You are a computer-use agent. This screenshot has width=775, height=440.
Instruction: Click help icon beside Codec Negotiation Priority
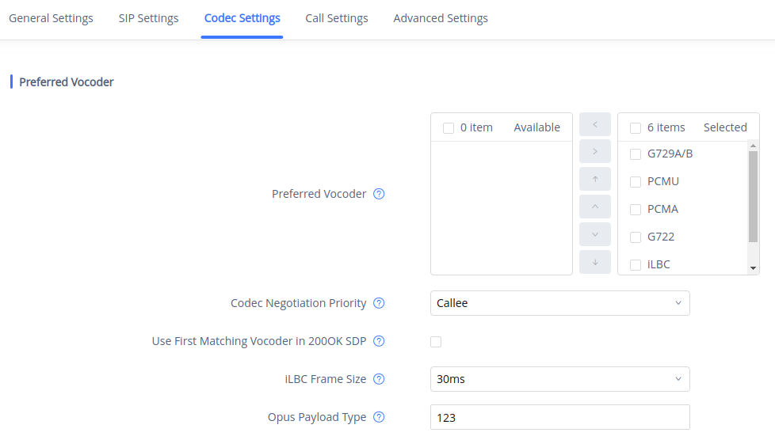click(379, 303)
